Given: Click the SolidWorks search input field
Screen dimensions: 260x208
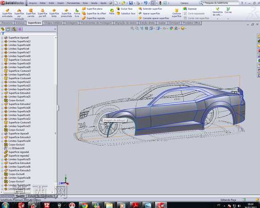Looking at the screenshot, I should 221,3.
